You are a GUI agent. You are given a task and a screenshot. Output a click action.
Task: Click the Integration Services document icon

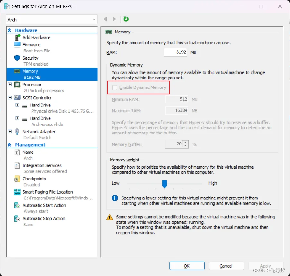click(17, 165)
